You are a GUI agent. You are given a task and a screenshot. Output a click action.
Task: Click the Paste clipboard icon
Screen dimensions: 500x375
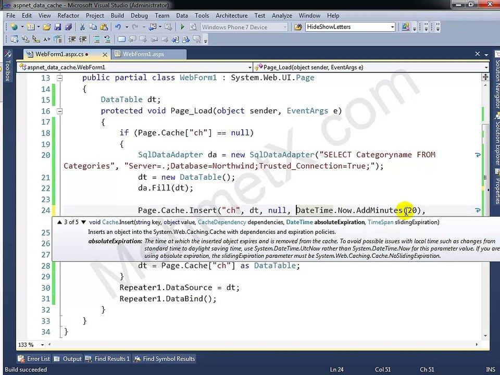pos(104,27)
